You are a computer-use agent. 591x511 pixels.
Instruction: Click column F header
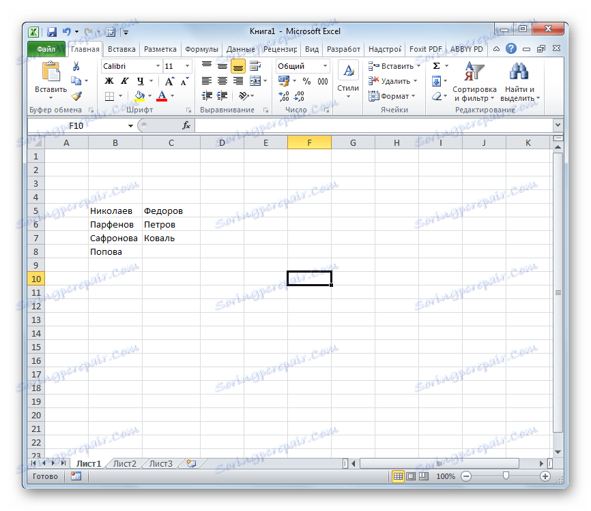[x=309, y=142]
